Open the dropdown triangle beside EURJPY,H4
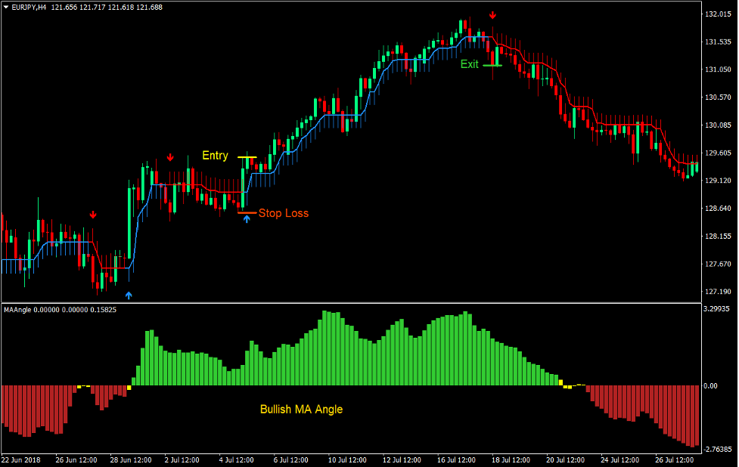 point(6,7)
